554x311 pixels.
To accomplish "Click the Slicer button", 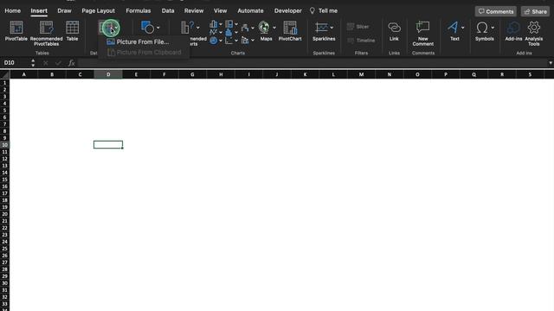I will pyautogui.click(x=358, y=27).
